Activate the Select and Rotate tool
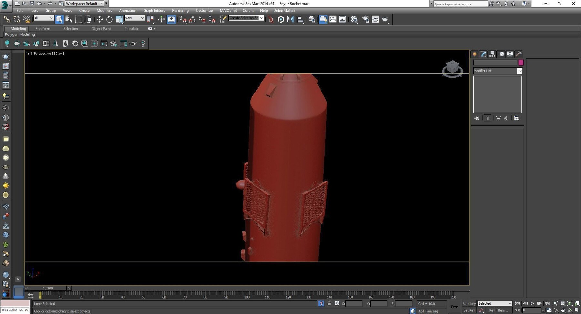The width and height of the screenshot is (581, 314). click(x=109, y=19)
